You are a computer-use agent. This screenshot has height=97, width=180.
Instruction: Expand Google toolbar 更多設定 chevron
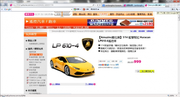coord(98,9)
